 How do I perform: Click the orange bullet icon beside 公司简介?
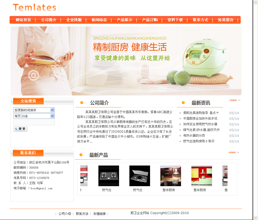pos(82,103)
